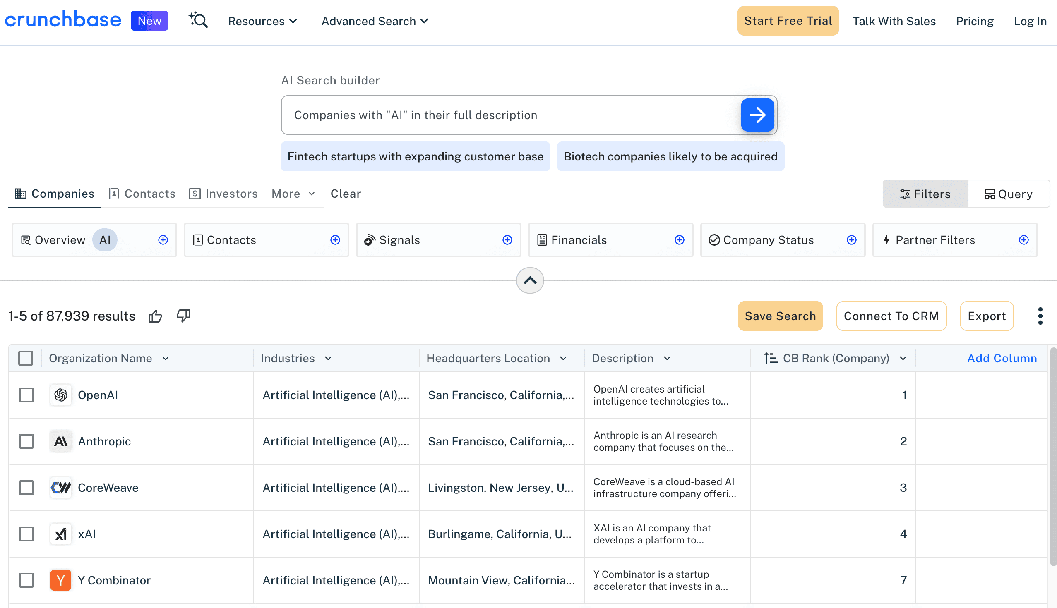Click the xAI logo

point(60,534)
